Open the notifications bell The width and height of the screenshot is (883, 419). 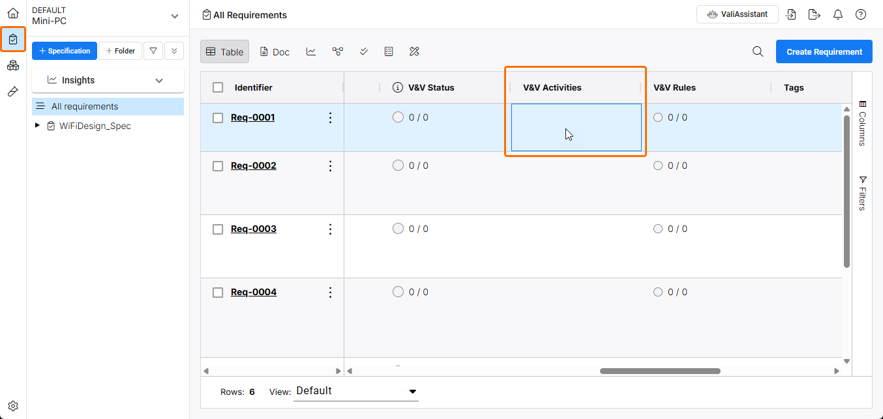coord(838,14)
